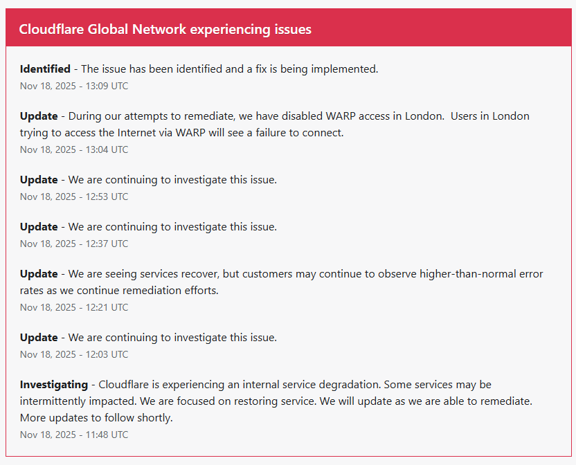This screenshot has width=576, height=465.
Task: Select the 13:04 UTC timestamp
Action: [x=74, y=150]
